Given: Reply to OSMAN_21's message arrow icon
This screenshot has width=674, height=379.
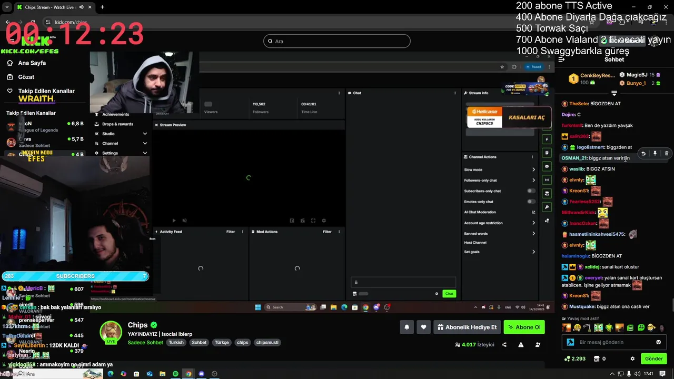Looking at the screenshot, I should click(x=643, y=154).
